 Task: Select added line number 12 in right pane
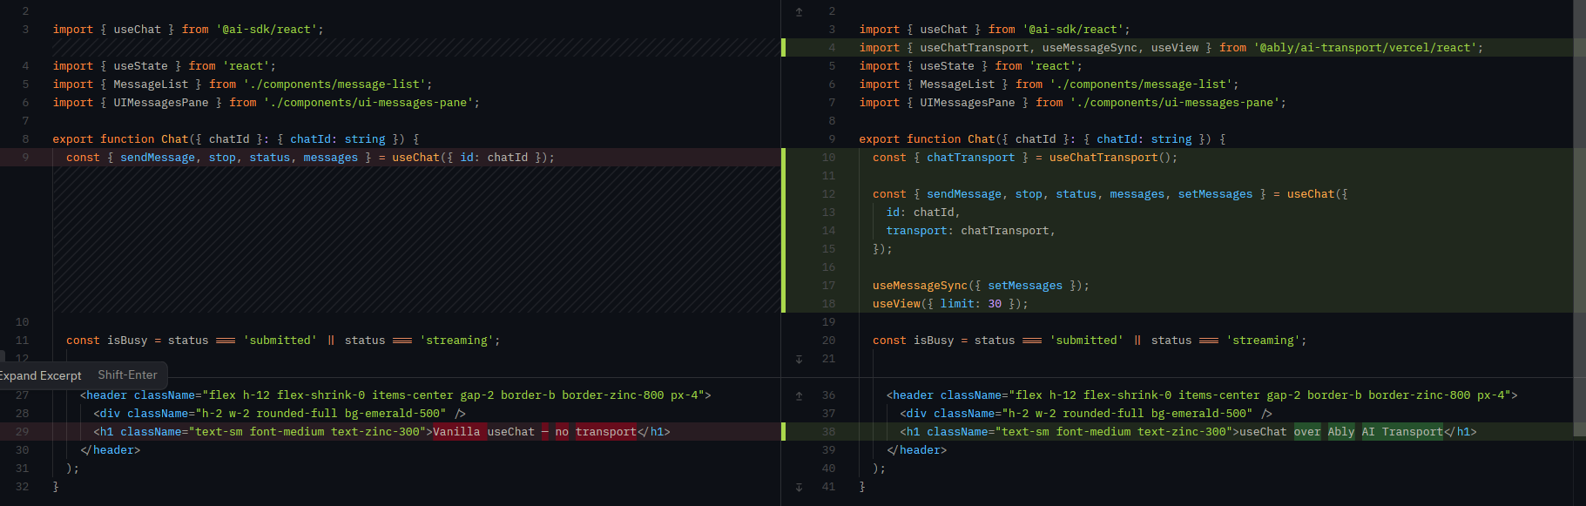[828, 194]
